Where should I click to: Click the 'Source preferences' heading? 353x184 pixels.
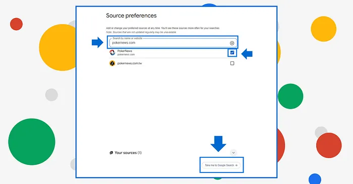[x=131, y=16]
